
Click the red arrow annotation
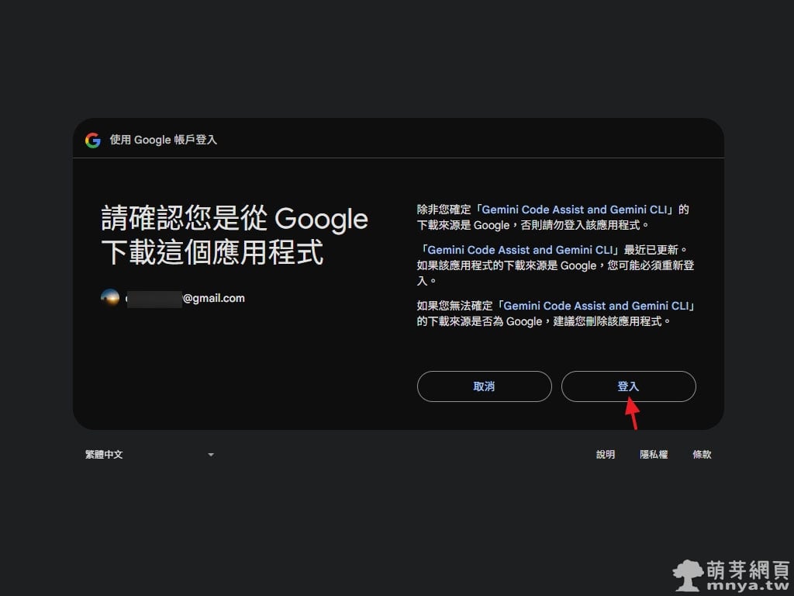[x=633, y=413]
